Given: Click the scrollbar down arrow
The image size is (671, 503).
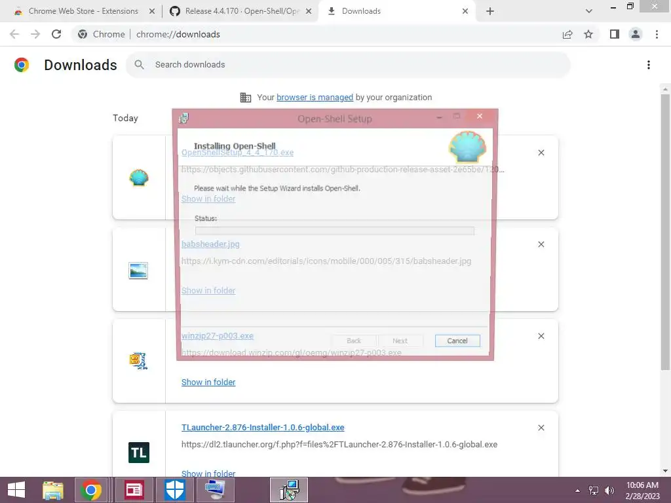Looking at the screenshot, I should [665, 471].
